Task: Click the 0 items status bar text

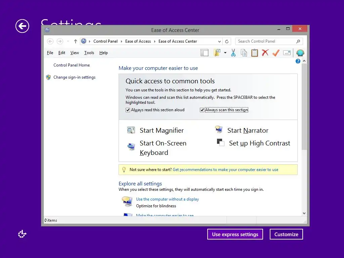Action: tap(51, 220)
